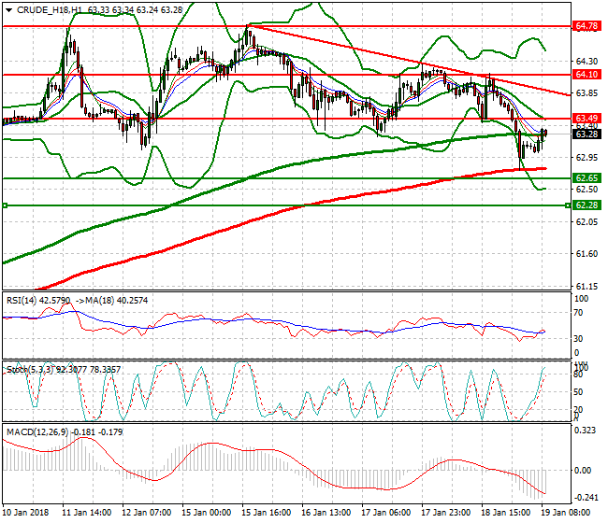Open the chart menu triangle beside CRUDE_H18
608x523 pixels.
pos(8,10)
